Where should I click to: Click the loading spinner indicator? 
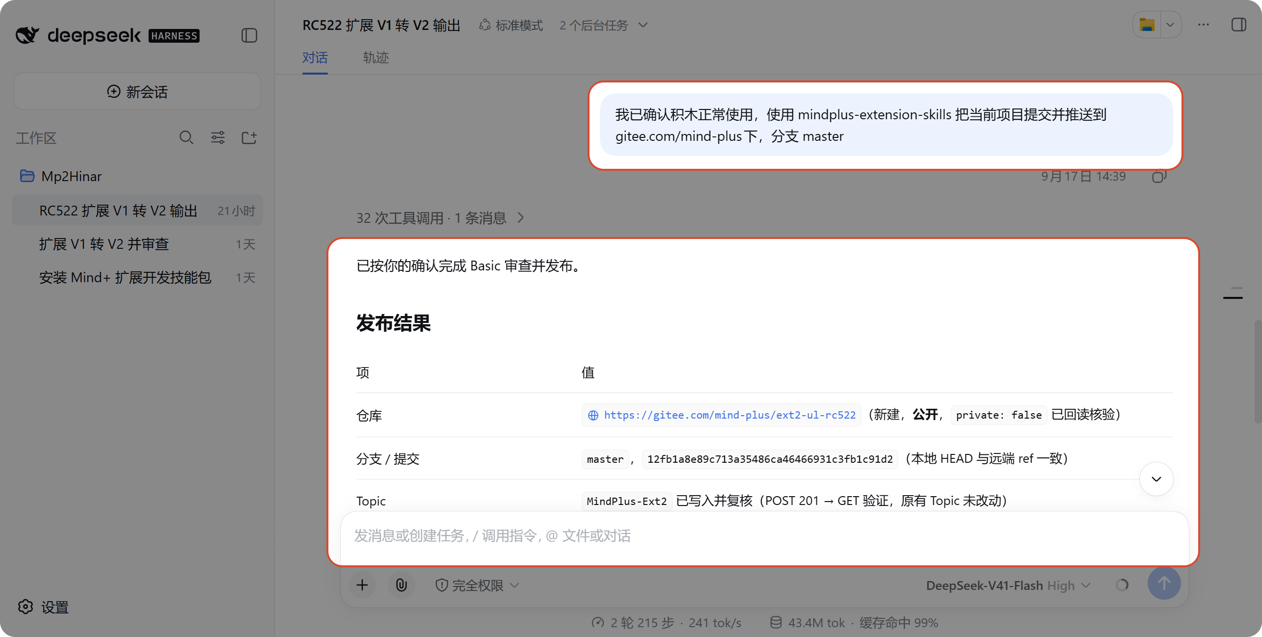1122,585
